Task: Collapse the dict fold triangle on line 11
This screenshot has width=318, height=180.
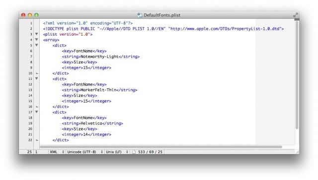Action: click(x=36, y=78)
